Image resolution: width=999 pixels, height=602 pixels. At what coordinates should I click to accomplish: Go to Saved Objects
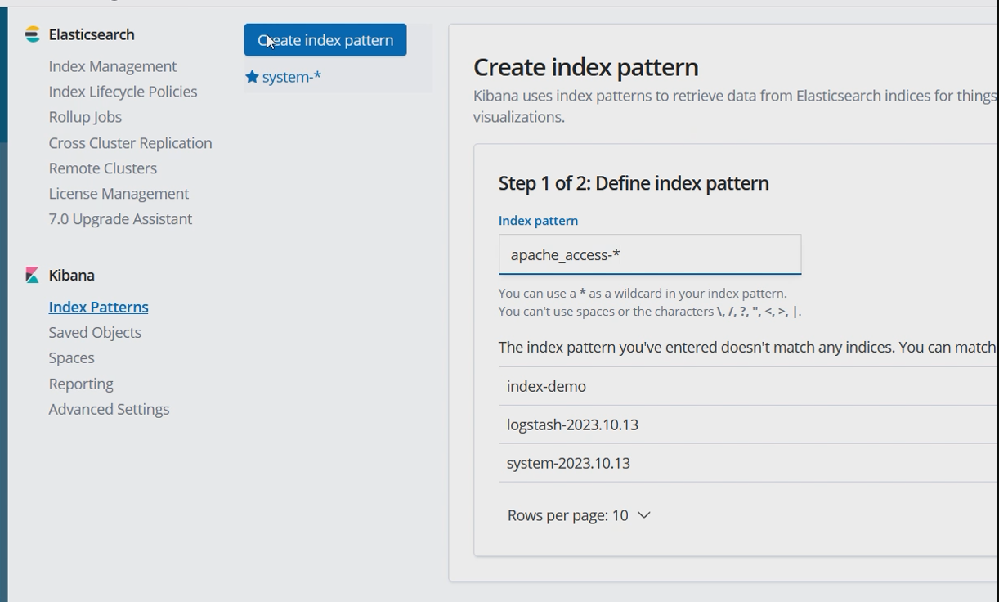[95, 333]
